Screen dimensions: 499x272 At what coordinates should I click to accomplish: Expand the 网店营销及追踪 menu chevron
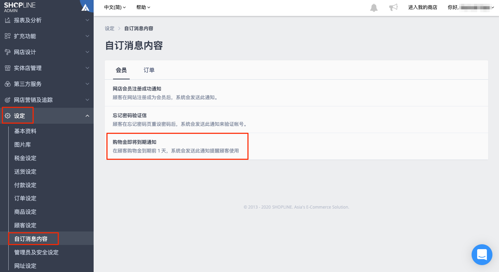click(87, 100)
